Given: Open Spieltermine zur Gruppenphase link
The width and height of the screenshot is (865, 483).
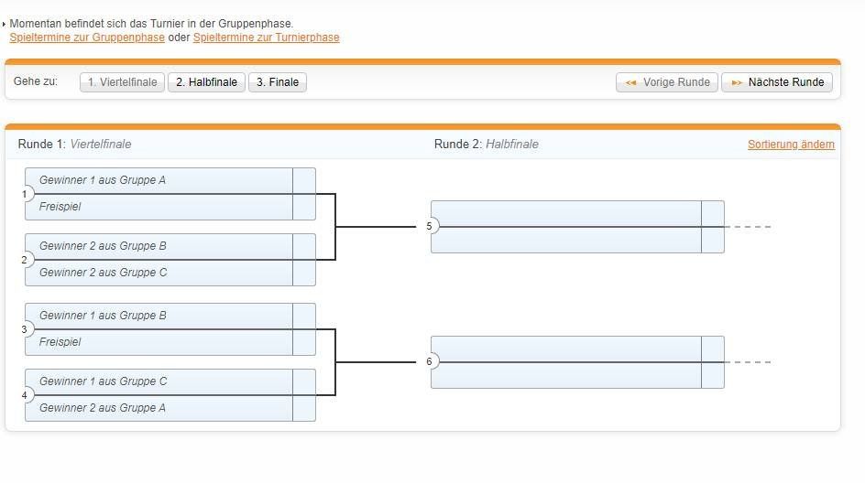Looking at the screenshot, I should click(x=87, y=38).
